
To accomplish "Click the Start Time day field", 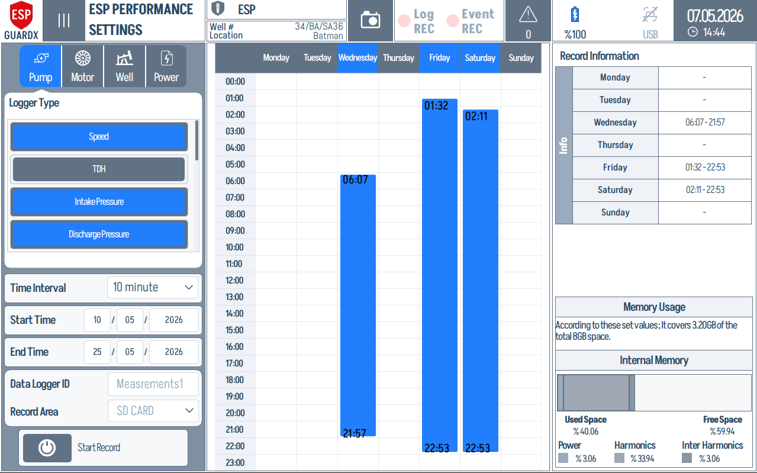I will click(97, 320).
